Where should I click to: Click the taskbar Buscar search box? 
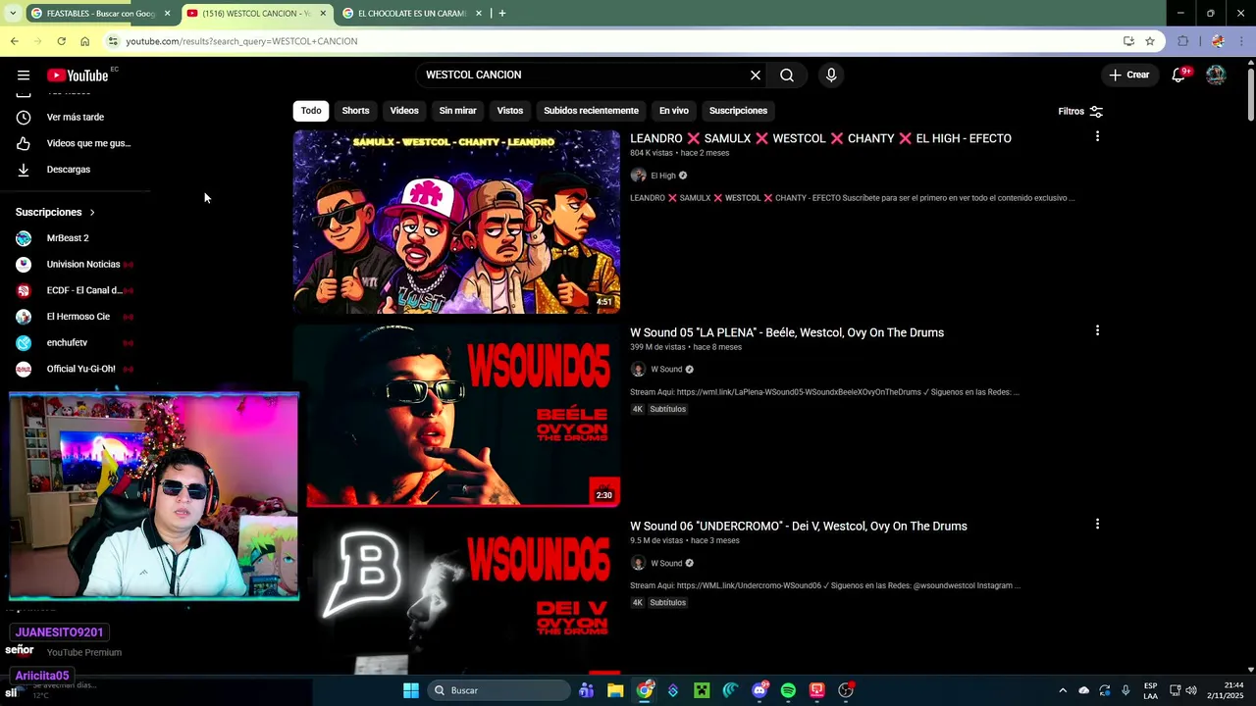(x=500, y=690)
